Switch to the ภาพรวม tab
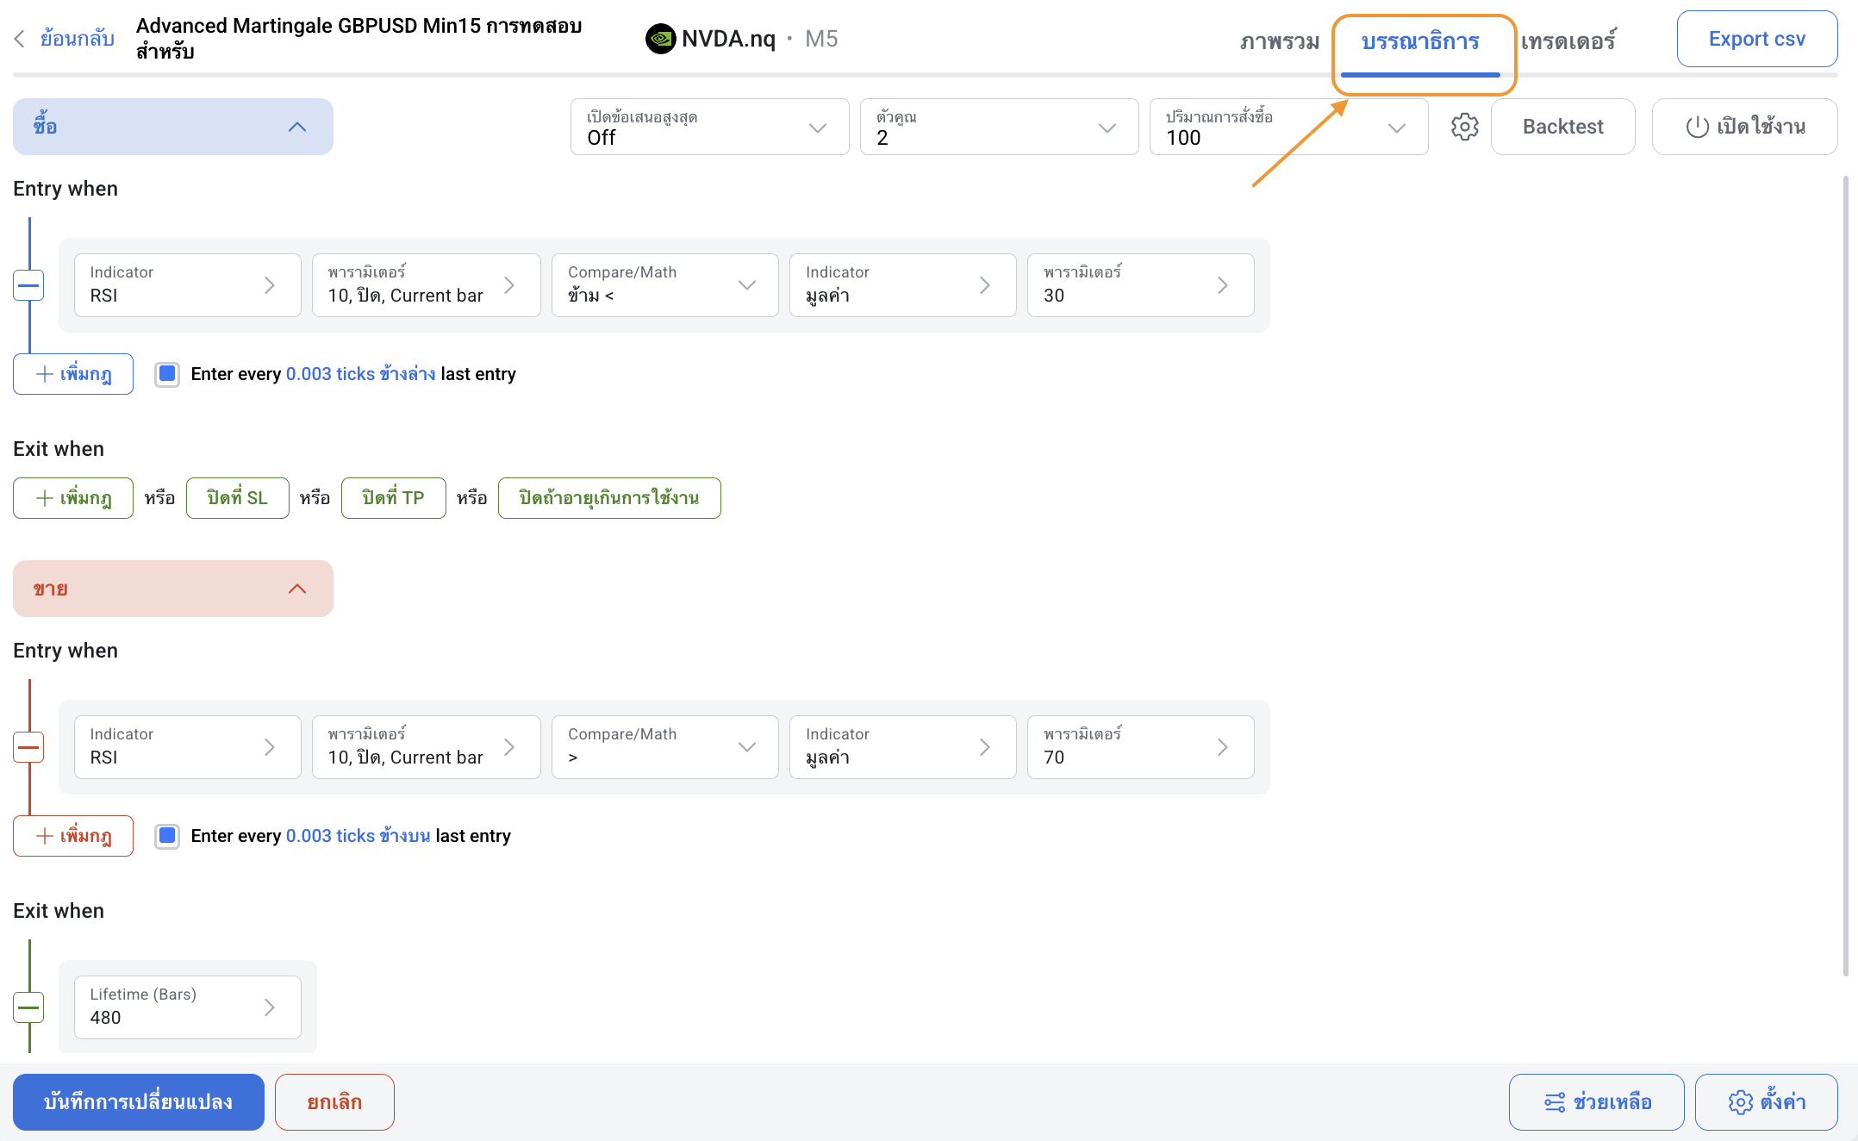The height and width of the screenshot is (1141, 1858). click(1279, 41)
